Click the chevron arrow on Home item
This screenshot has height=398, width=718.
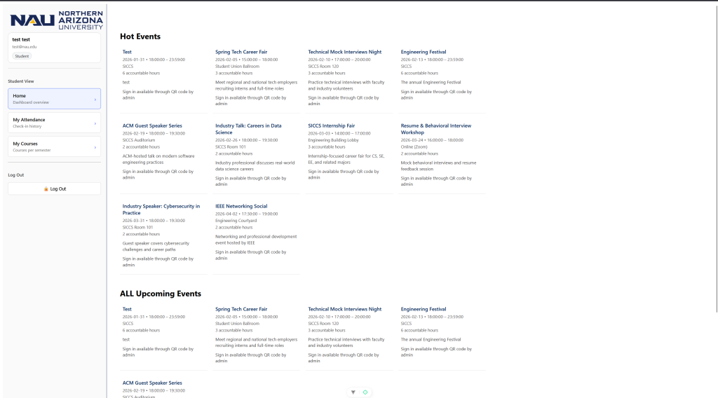(x=95, y=99)
